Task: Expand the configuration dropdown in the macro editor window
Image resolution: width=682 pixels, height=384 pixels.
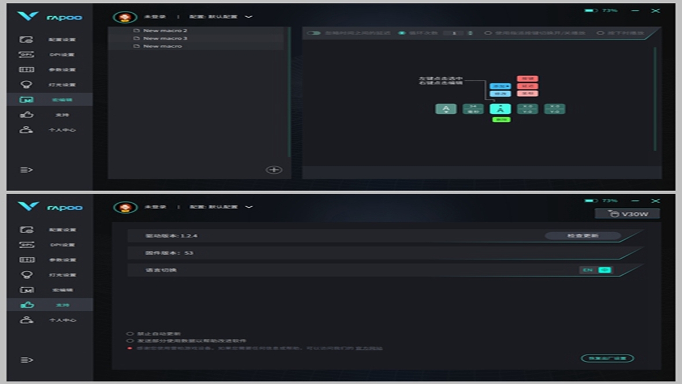Action: pos(249,17)
